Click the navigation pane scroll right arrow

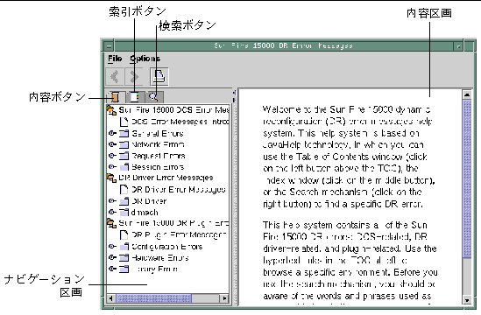(225, 297)
